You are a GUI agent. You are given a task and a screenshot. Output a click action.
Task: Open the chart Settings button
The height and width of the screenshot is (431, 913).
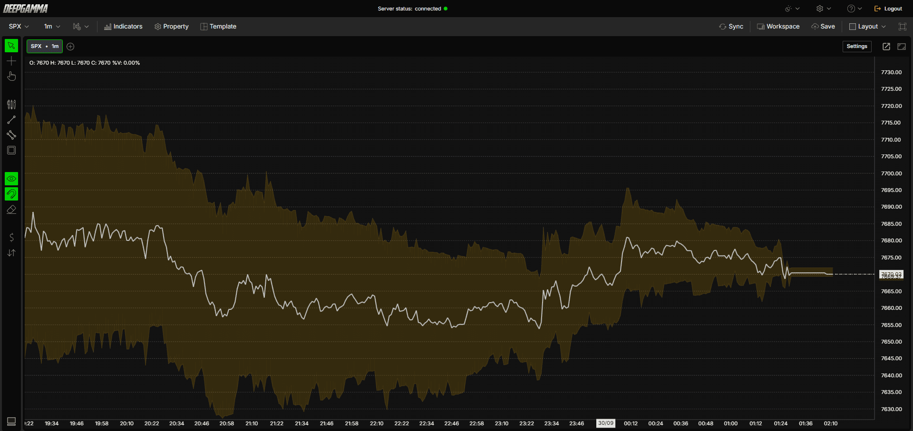(857, 46)
